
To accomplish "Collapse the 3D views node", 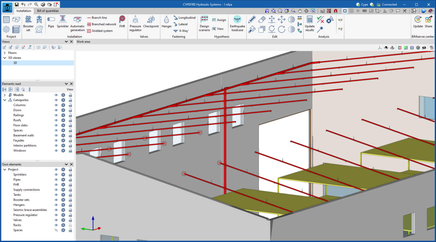I will (5, 58).
